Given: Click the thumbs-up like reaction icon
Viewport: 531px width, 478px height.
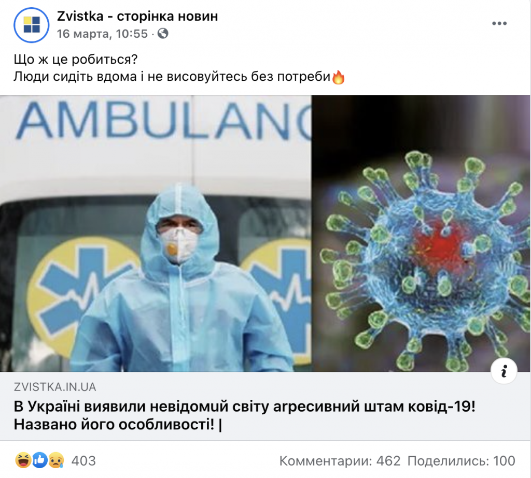Looking at the screenshot, I should point(39,460).
